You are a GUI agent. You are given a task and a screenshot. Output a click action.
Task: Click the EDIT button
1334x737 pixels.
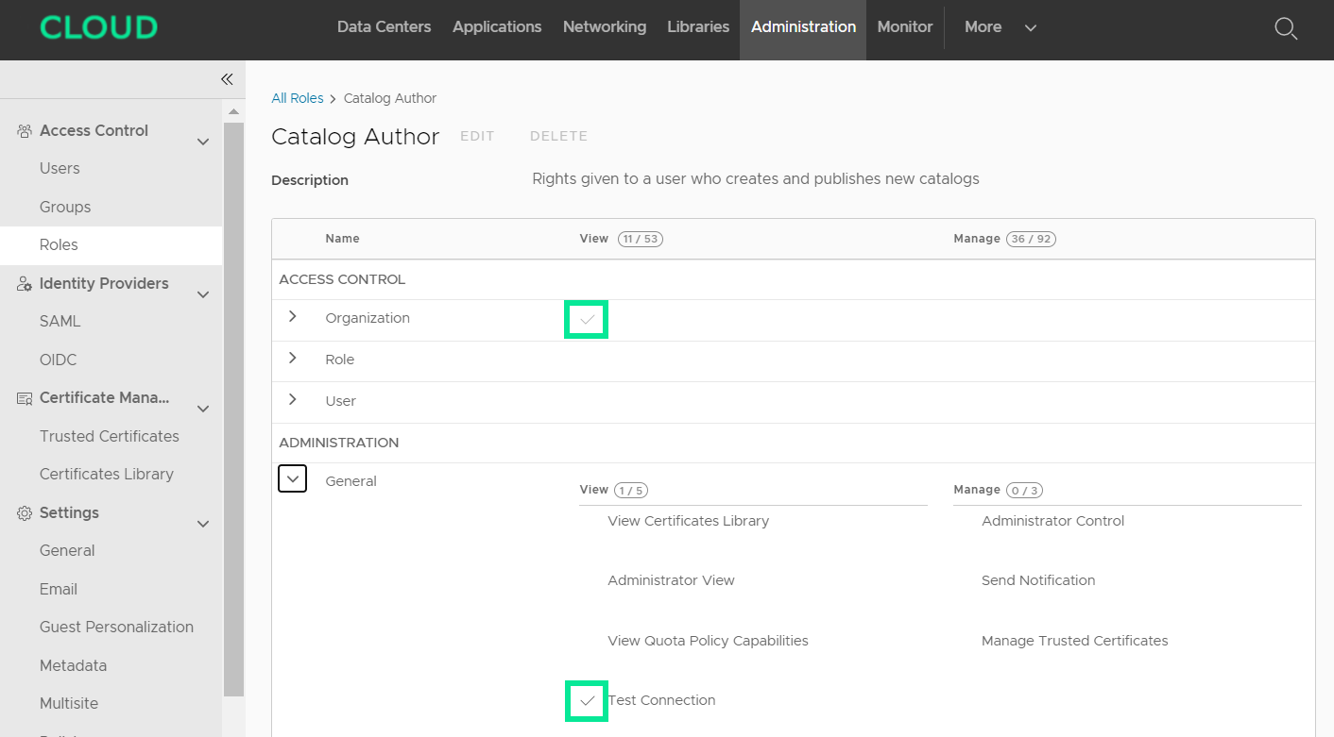click(477, 136)
